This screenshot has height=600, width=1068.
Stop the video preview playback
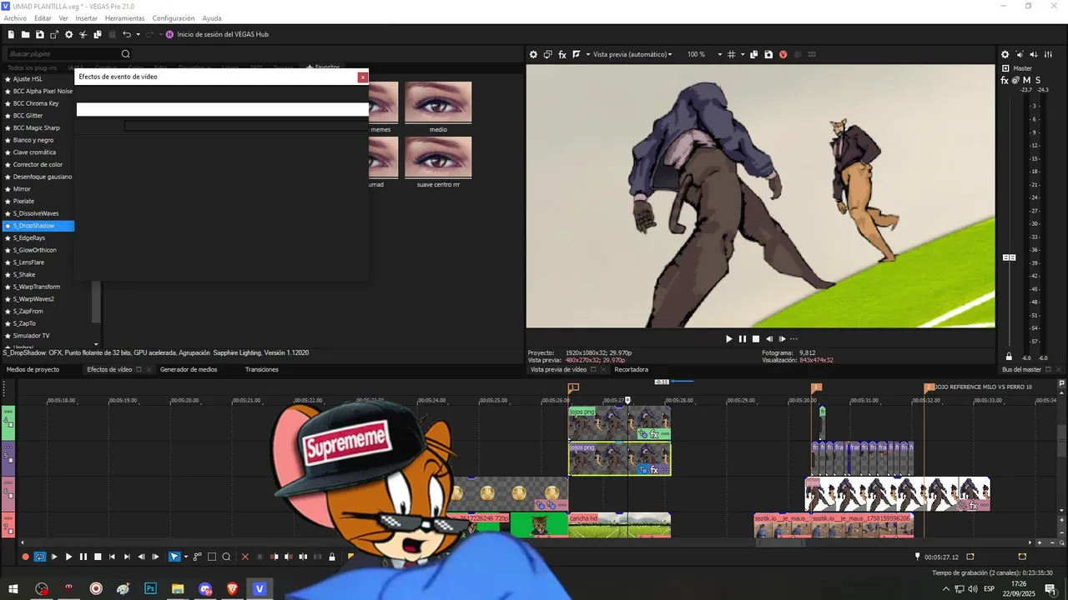[x=756, y=339]
